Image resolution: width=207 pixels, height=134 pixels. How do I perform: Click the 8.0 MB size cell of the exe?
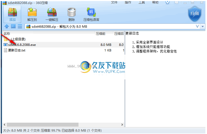coord(106,45)
